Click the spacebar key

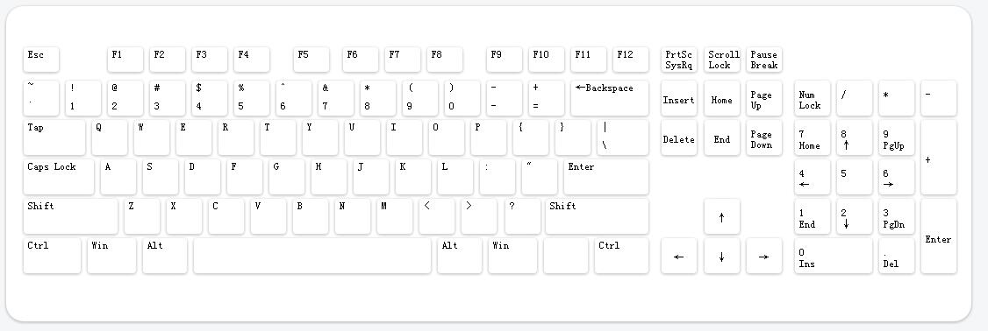pyautogui.click(x=311, y=256)
